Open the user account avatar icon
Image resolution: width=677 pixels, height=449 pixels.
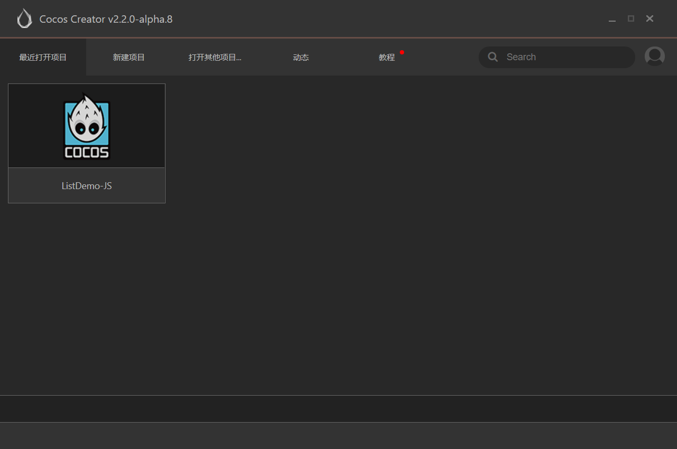click(655, 57)
